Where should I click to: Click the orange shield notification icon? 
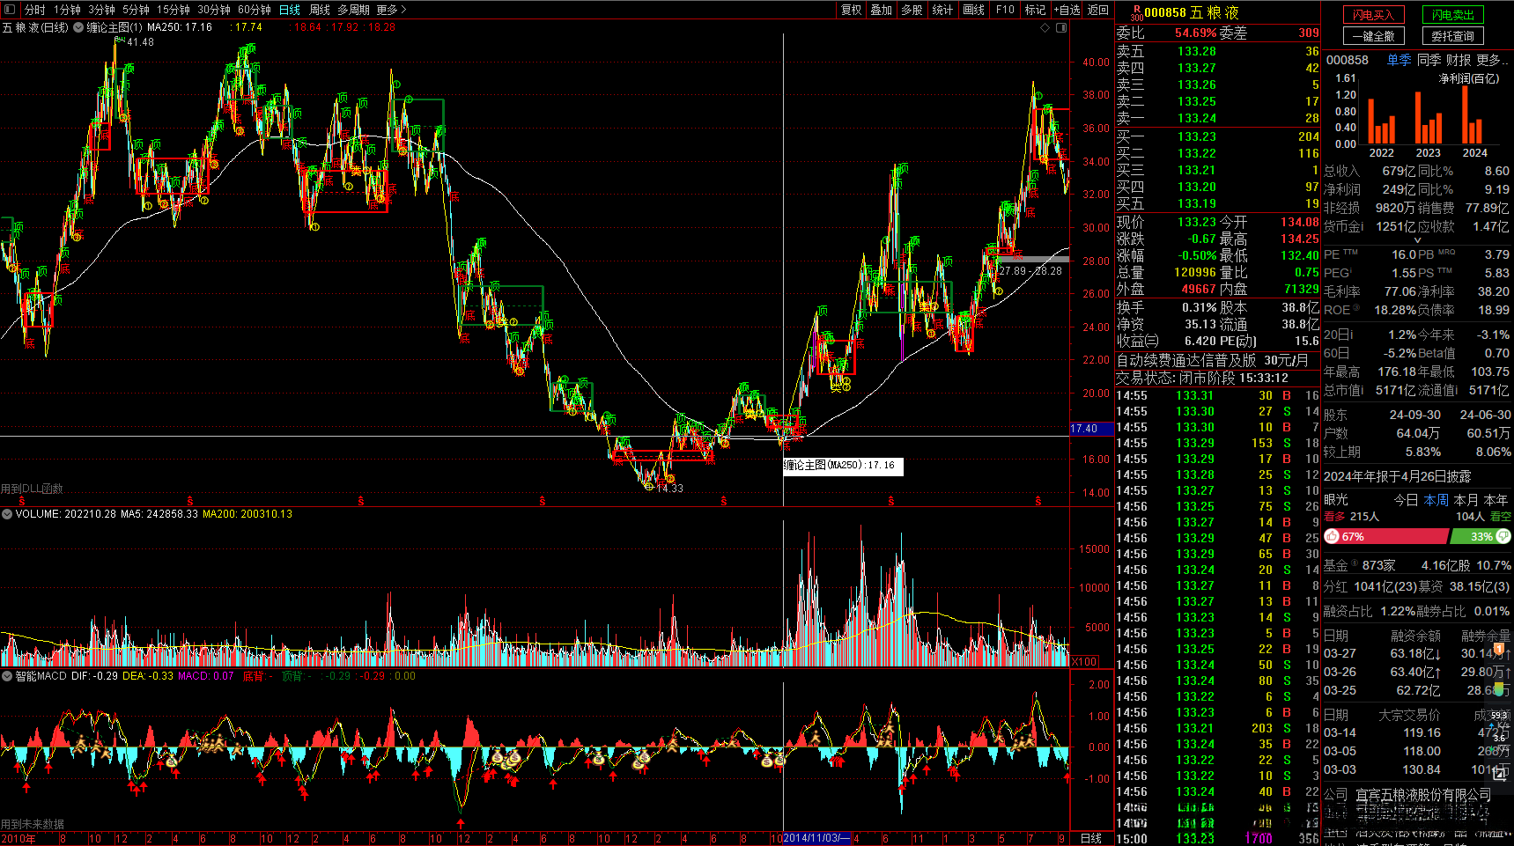coord(1498,649)
